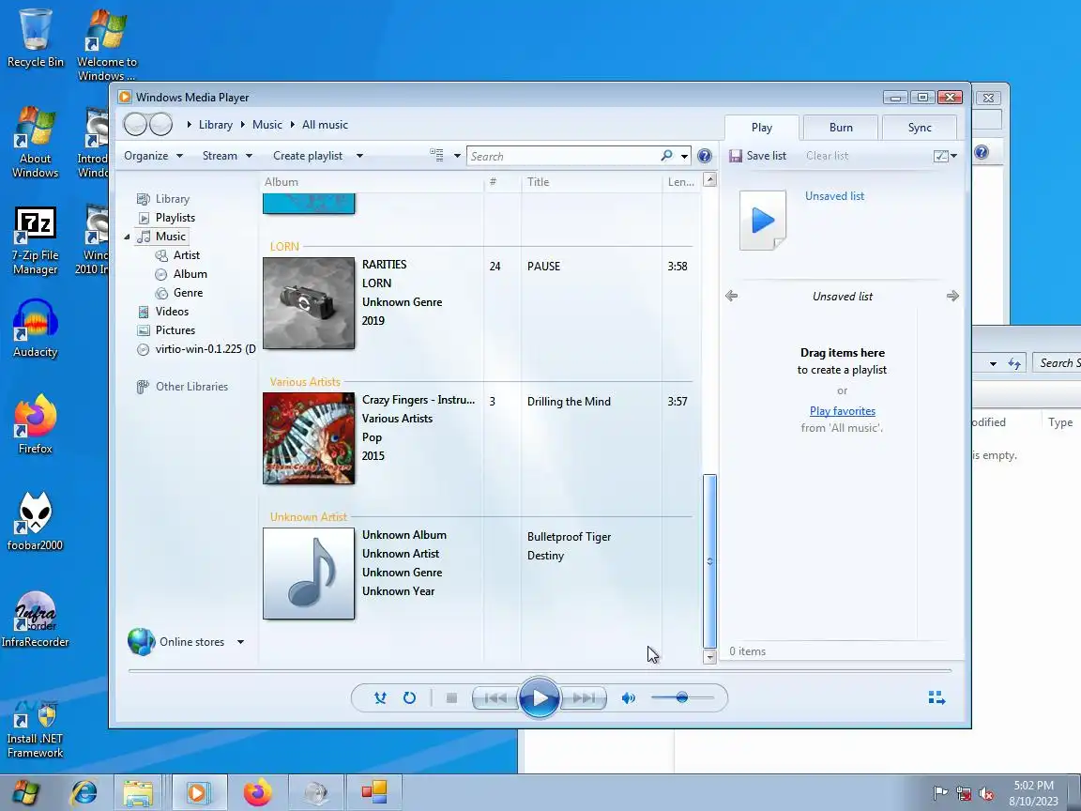Switch to Now Playing view

pyautogui.click(x=936, y=698)
